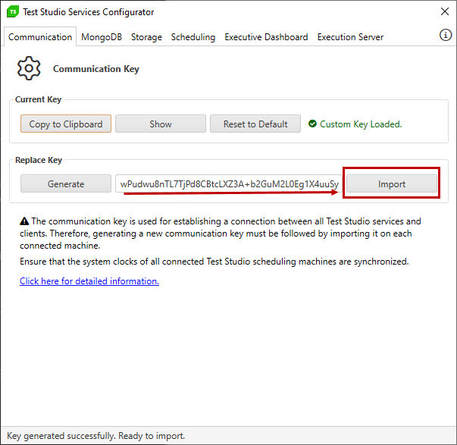This screenshot has width=457, height=445.
Task: Go to the Scheduling tab
Action: pos(193,37)
